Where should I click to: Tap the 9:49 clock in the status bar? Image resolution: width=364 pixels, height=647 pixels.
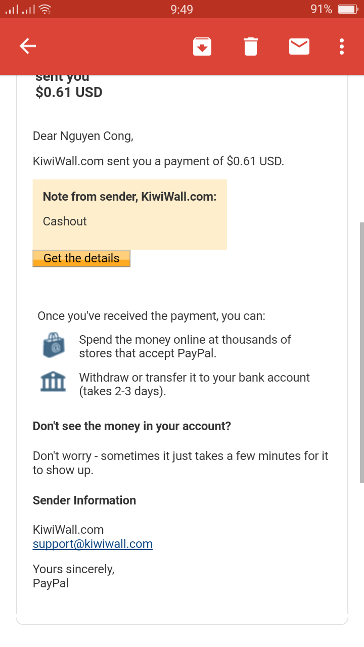click(x=181, y=9)
